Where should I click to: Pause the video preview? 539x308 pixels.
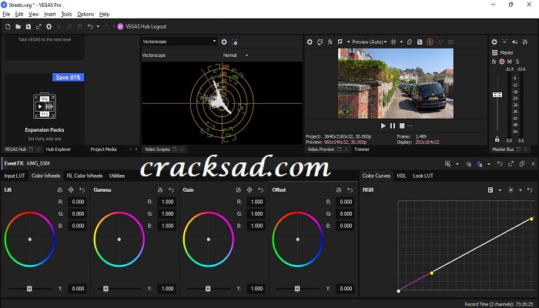[393, 126]
